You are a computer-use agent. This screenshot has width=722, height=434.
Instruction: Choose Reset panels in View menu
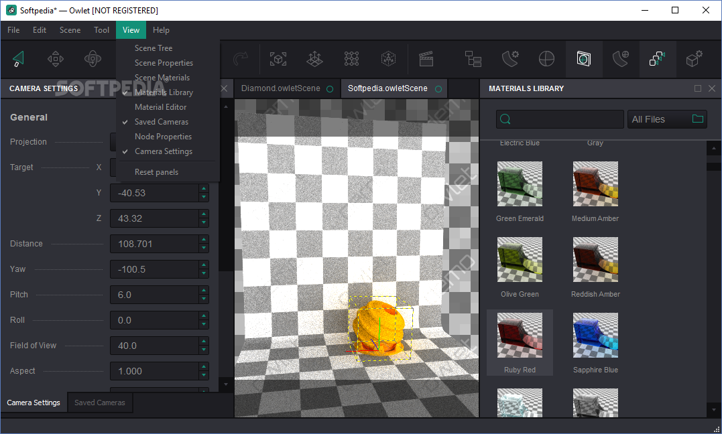click(168, 171)
